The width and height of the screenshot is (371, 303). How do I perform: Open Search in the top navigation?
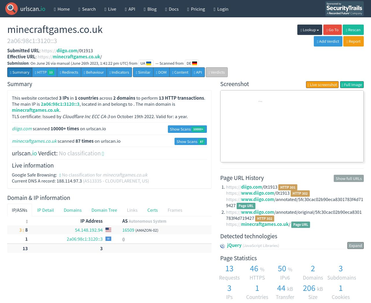87,9
